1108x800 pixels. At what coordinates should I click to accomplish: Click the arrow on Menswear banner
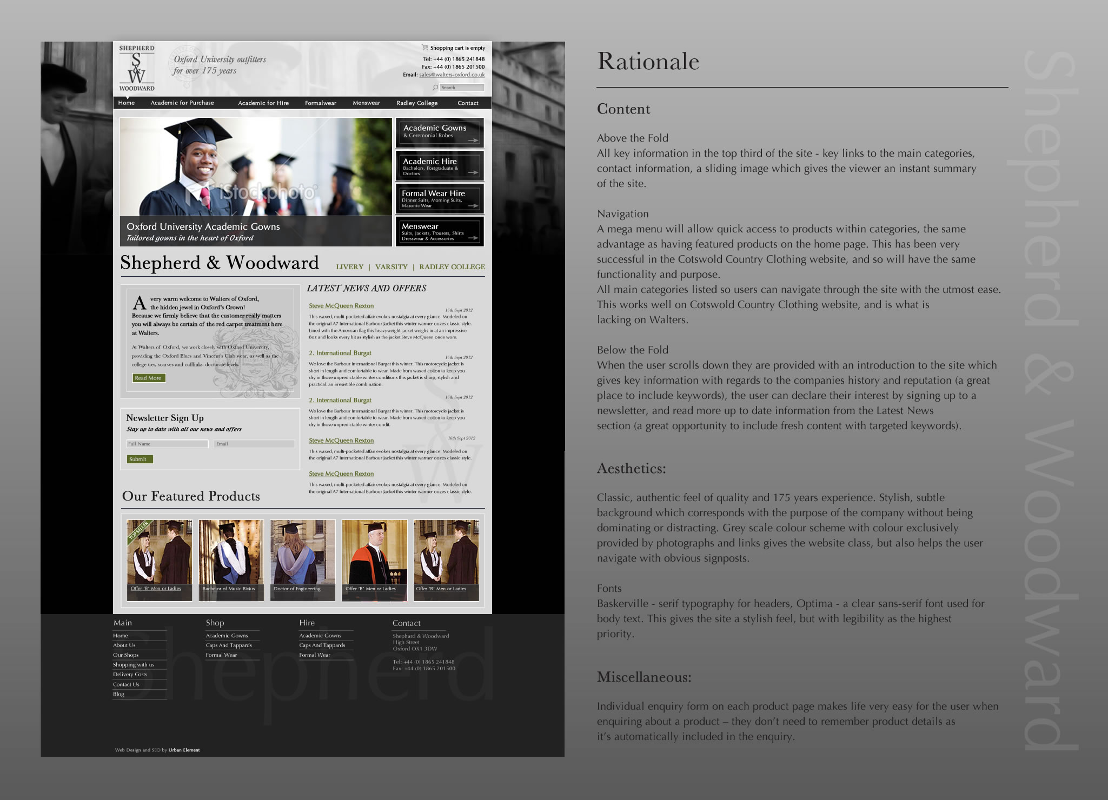coord(473,238)
